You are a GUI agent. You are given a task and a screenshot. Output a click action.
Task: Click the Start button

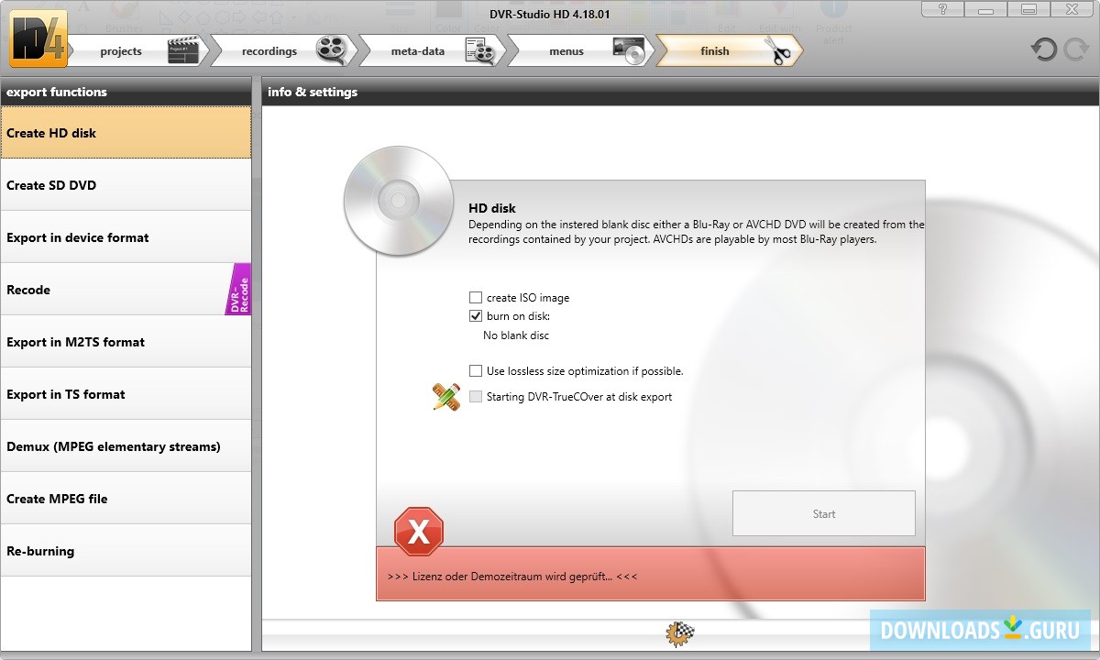[x=824, y=513]
